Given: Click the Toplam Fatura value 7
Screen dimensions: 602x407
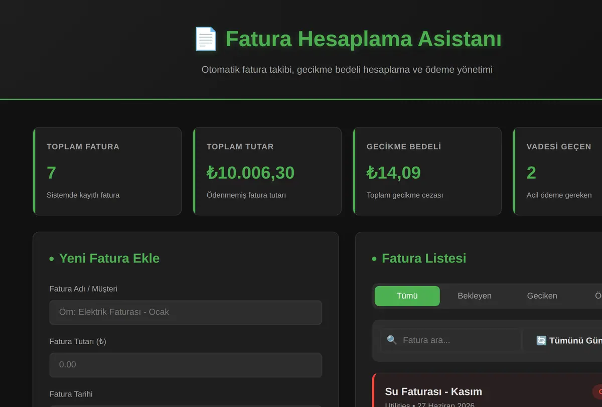Looking at the screenshot, I should (51, 173).
